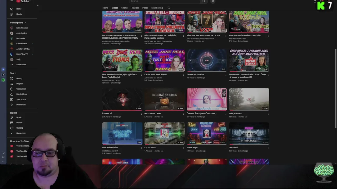Open options menu for Tlustice vs. Kopačka
The width and height of the screenshot is (337, 189).
click(226, 75)
